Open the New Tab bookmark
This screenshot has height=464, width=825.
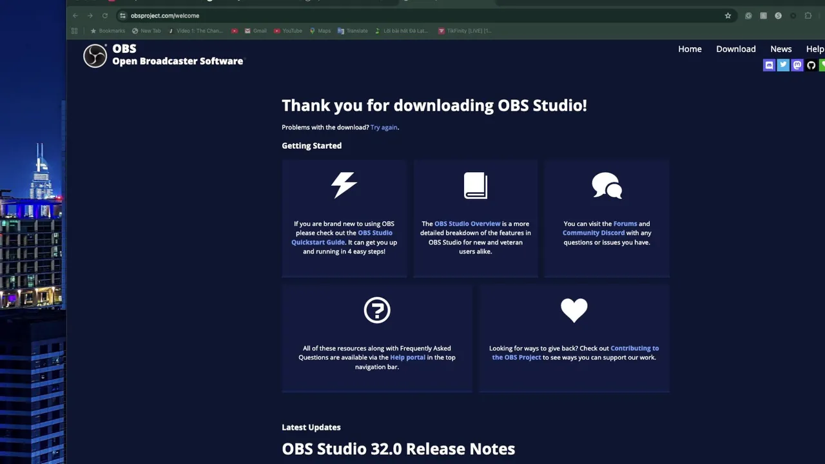pyautogui.click(x=146, y=31)
